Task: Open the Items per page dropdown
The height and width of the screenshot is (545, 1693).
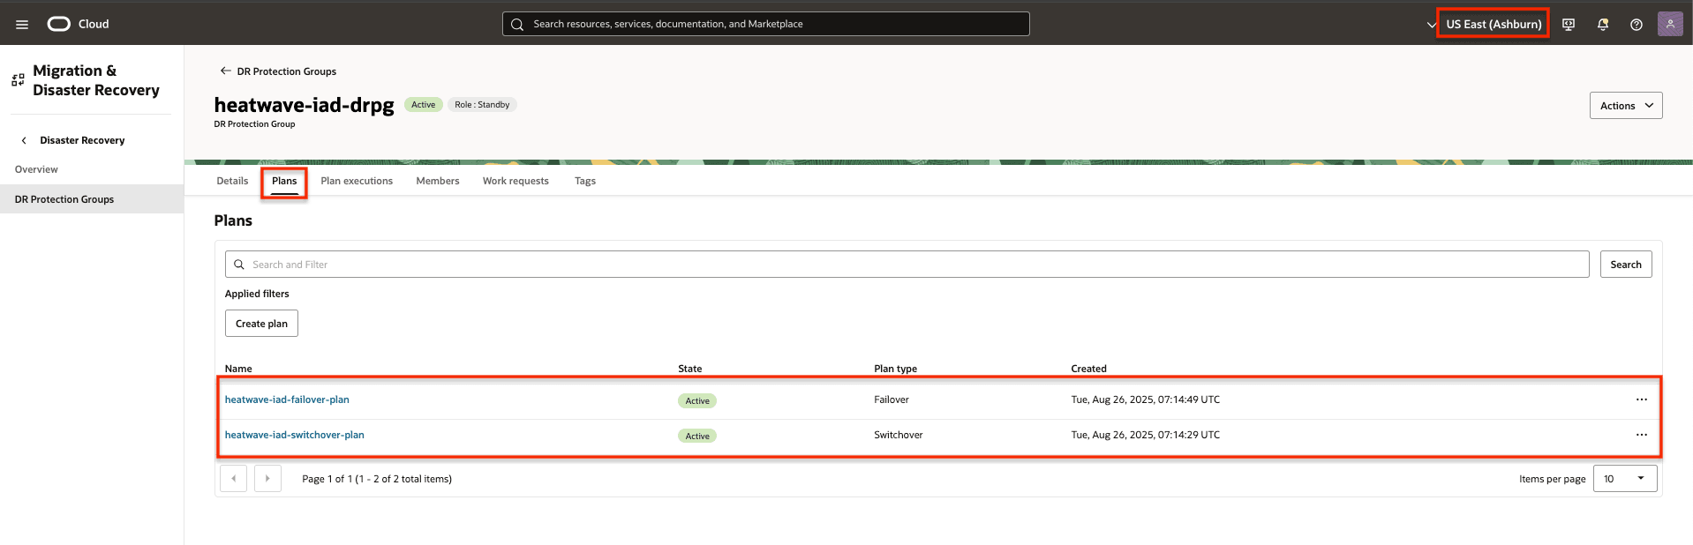Action: click(x=1625, y=479)
